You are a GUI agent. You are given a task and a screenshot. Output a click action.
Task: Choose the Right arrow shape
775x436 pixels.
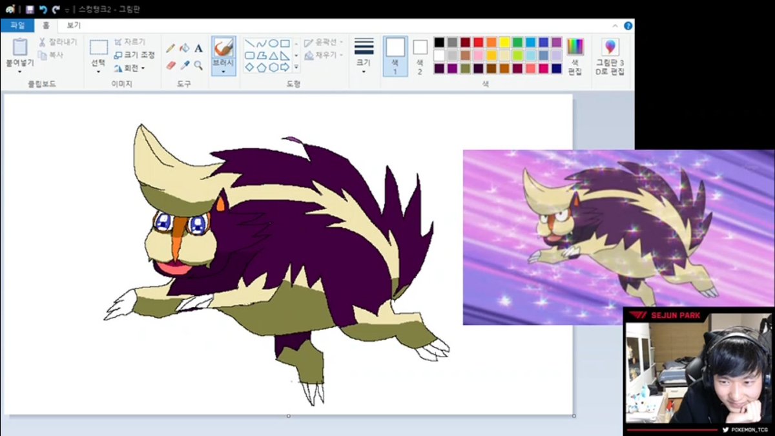(285, 67)
